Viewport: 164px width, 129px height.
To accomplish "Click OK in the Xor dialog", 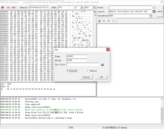I will 101,77.
